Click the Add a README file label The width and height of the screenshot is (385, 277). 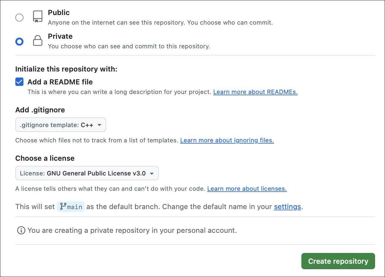click(x=60, y=82)
